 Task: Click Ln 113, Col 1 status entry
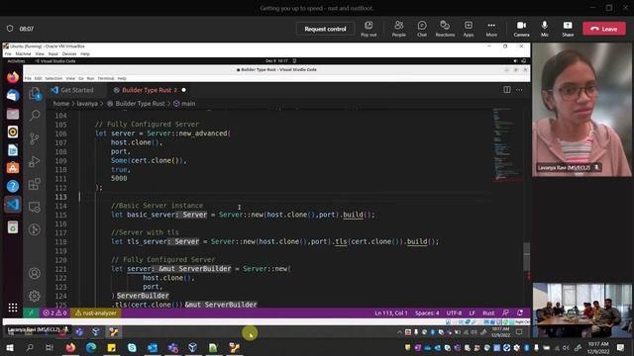pyautogui.click(x=391, y=312)
